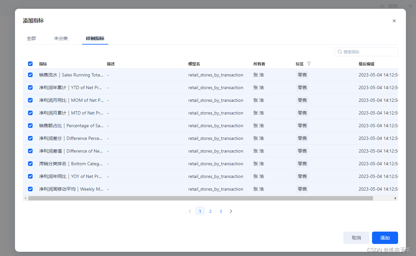Click the 标签 column header text
Viewport: 416px width, 256px height.
coord(300,64)
